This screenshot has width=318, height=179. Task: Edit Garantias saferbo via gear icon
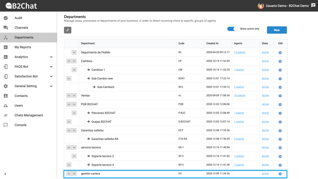click(x=280, y=131)
